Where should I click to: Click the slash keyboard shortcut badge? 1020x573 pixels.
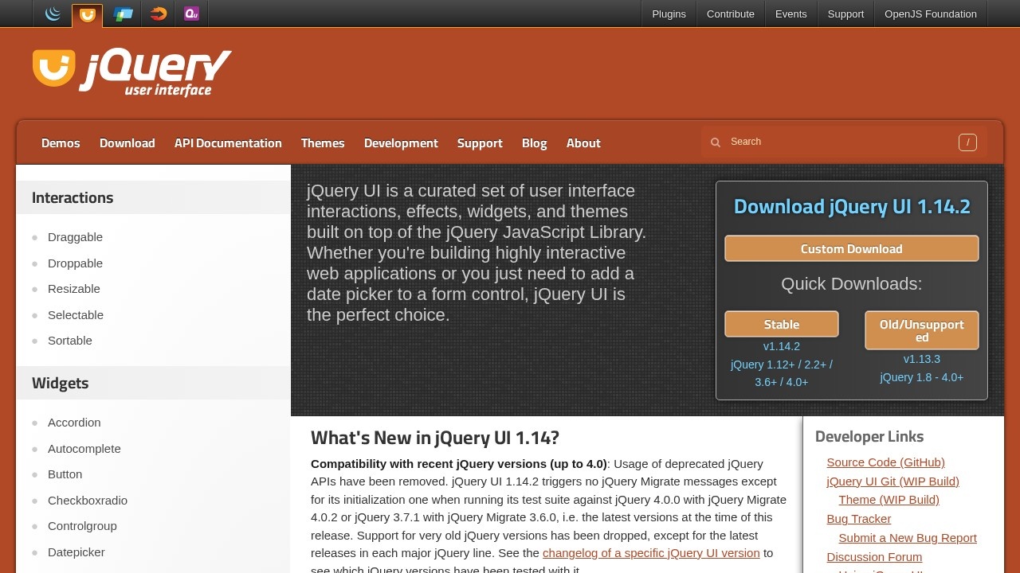click(x=967, y=142)
